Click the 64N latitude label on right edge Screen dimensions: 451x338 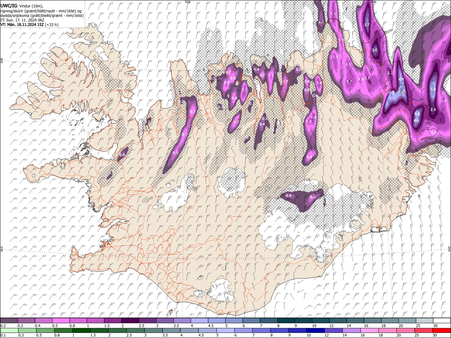click(x=449, y=249)
